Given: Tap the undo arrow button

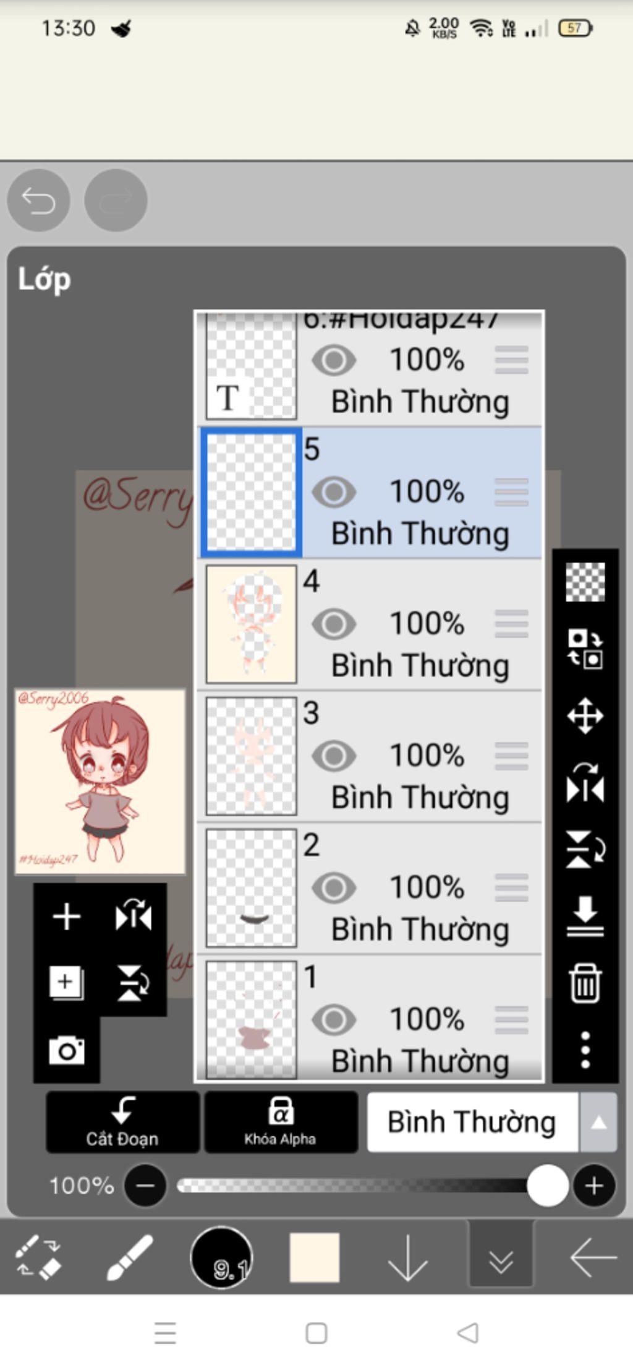Looking at the screenshot, I should (38, 201).
